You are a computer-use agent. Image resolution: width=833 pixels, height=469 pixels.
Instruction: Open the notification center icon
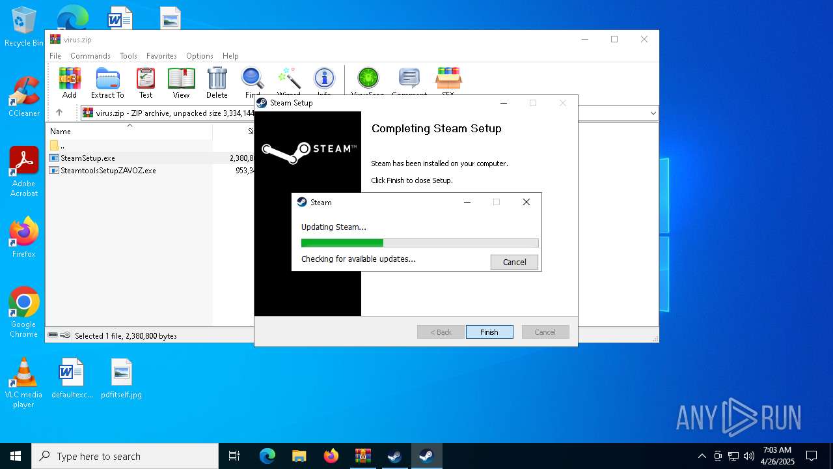(x=812, y=456)
